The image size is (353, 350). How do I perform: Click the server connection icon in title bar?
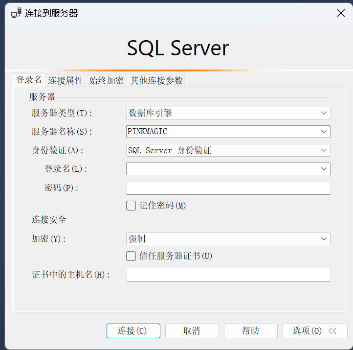coord(16,13)
